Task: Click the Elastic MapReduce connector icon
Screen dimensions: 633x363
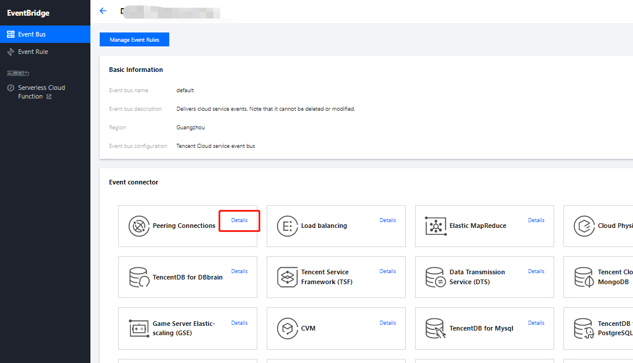Action: (x=435, y=226)
